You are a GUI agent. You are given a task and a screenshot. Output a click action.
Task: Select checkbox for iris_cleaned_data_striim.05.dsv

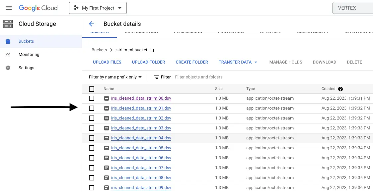coord(92,148)
